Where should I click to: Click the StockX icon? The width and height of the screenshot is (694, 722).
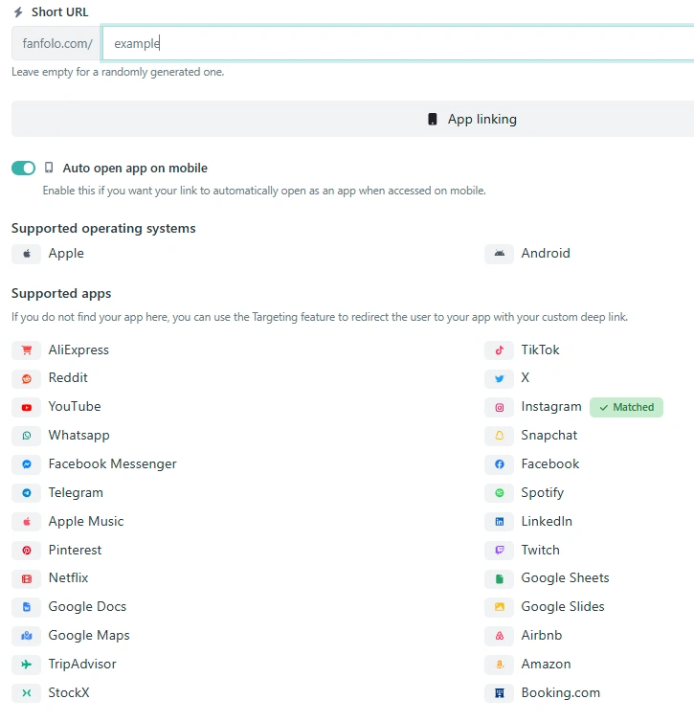(27, 693)
